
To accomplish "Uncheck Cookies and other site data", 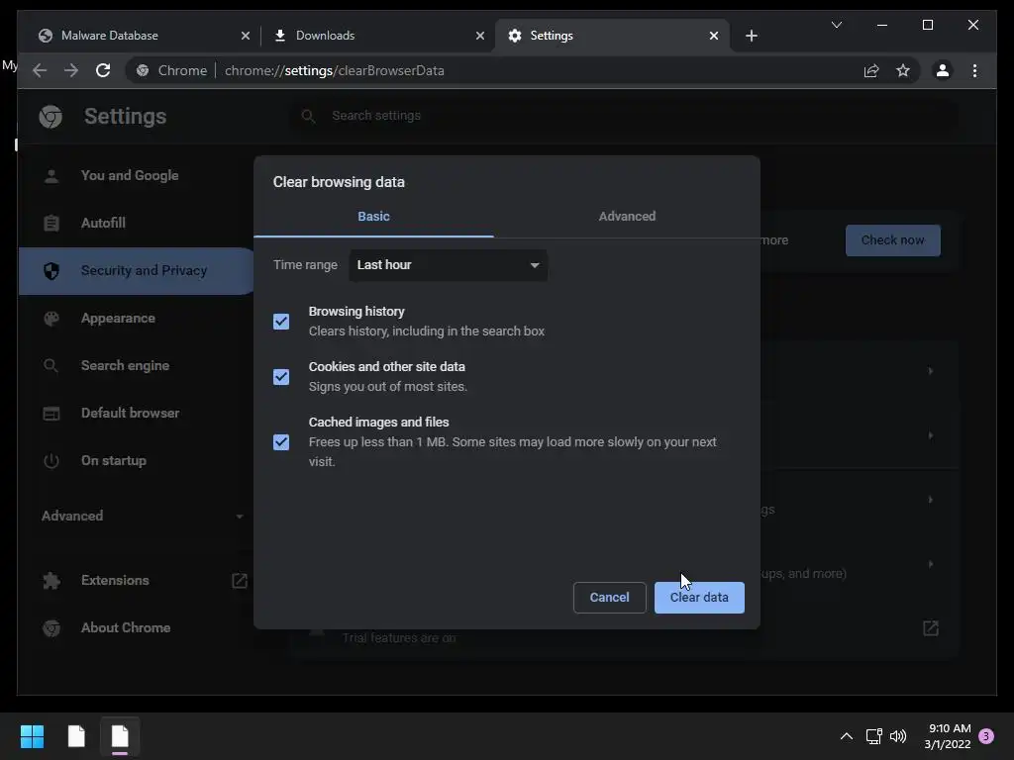I will pos(281,377).
